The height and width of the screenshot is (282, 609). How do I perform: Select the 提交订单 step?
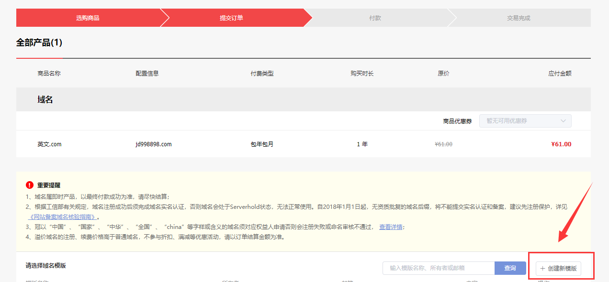tap(231, 18)
